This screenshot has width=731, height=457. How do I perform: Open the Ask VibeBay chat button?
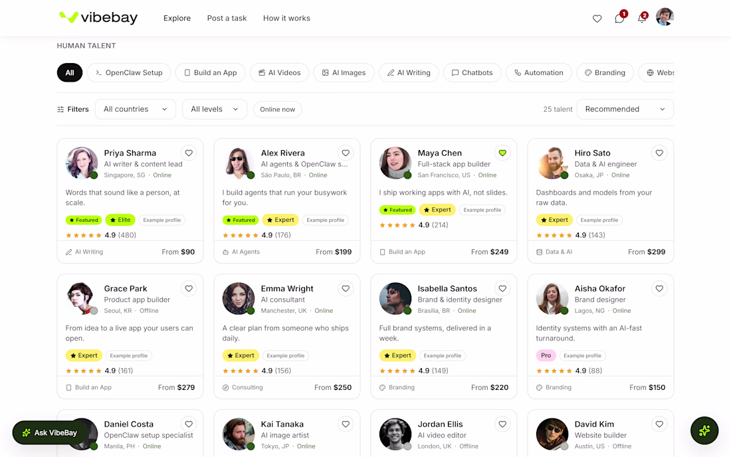[50, 433]
